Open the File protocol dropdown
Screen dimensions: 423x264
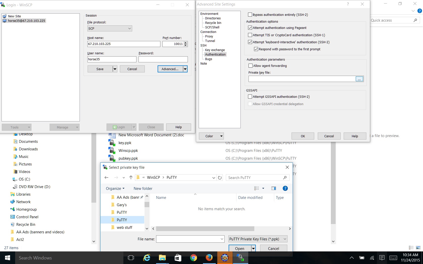(x=129, y=28)
